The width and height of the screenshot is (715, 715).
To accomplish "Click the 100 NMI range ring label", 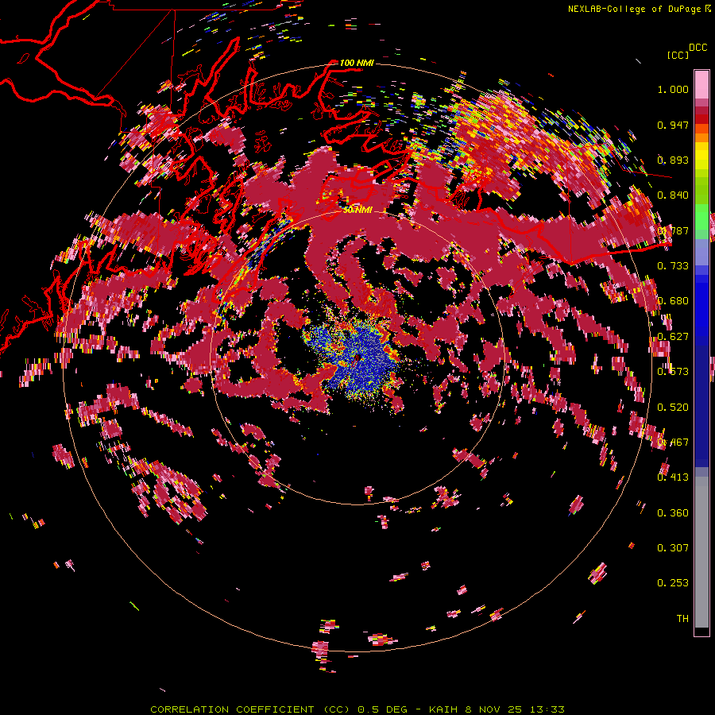I will pos(357,63).
